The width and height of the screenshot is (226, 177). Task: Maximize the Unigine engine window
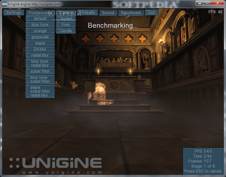tap(207, 3)
